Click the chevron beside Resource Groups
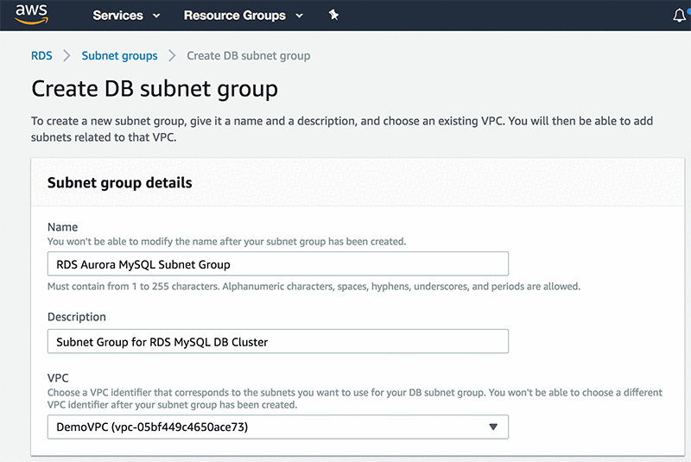 pyautogui.click(x=299, y=16)
